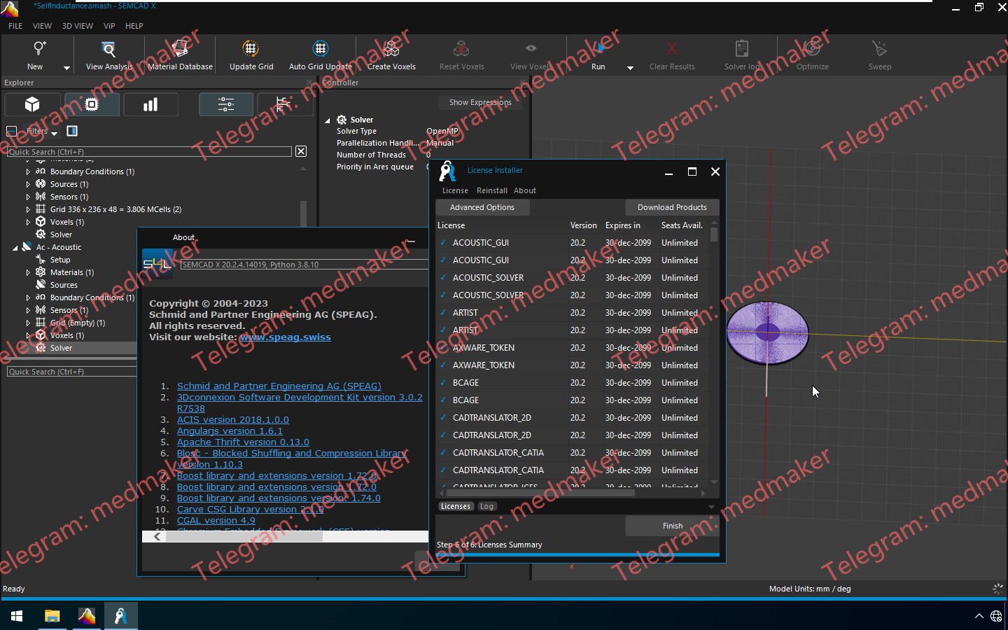
Task: Switch to the Log tab in License Installer
Action: pos(486,506)
